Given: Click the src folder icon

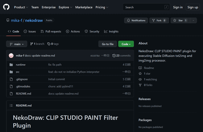Looking at the screenshot, I should (11, 72).
